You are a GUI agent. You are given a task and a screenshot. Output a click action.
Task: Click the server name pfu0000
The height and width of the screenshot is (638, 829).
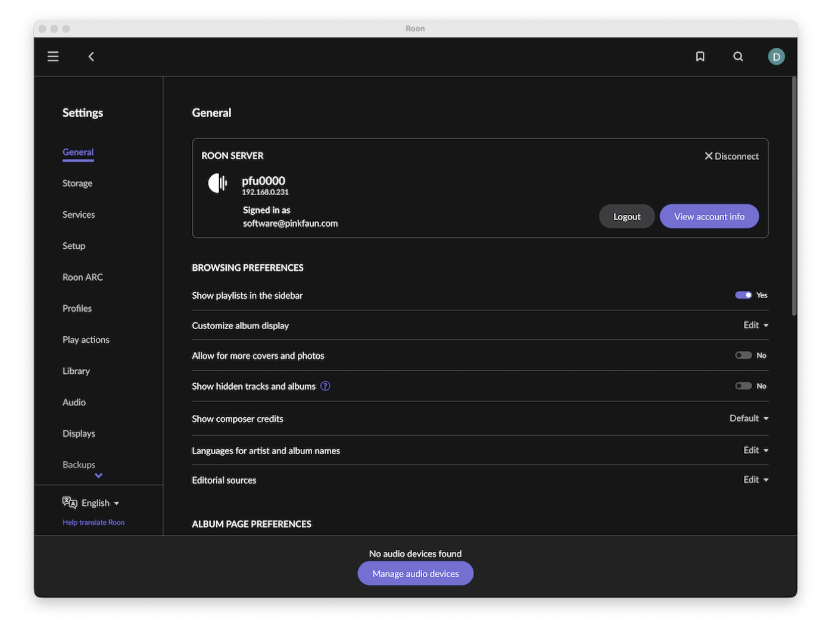(263, 180)
